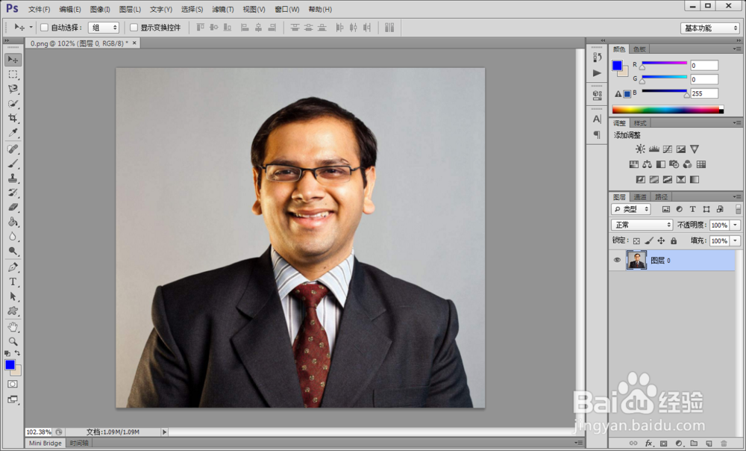Open the Color panel flyout menu
Image resolution: width=746 pixels, height=451 pixels.
pyautogui.click(x=737, y=49)
